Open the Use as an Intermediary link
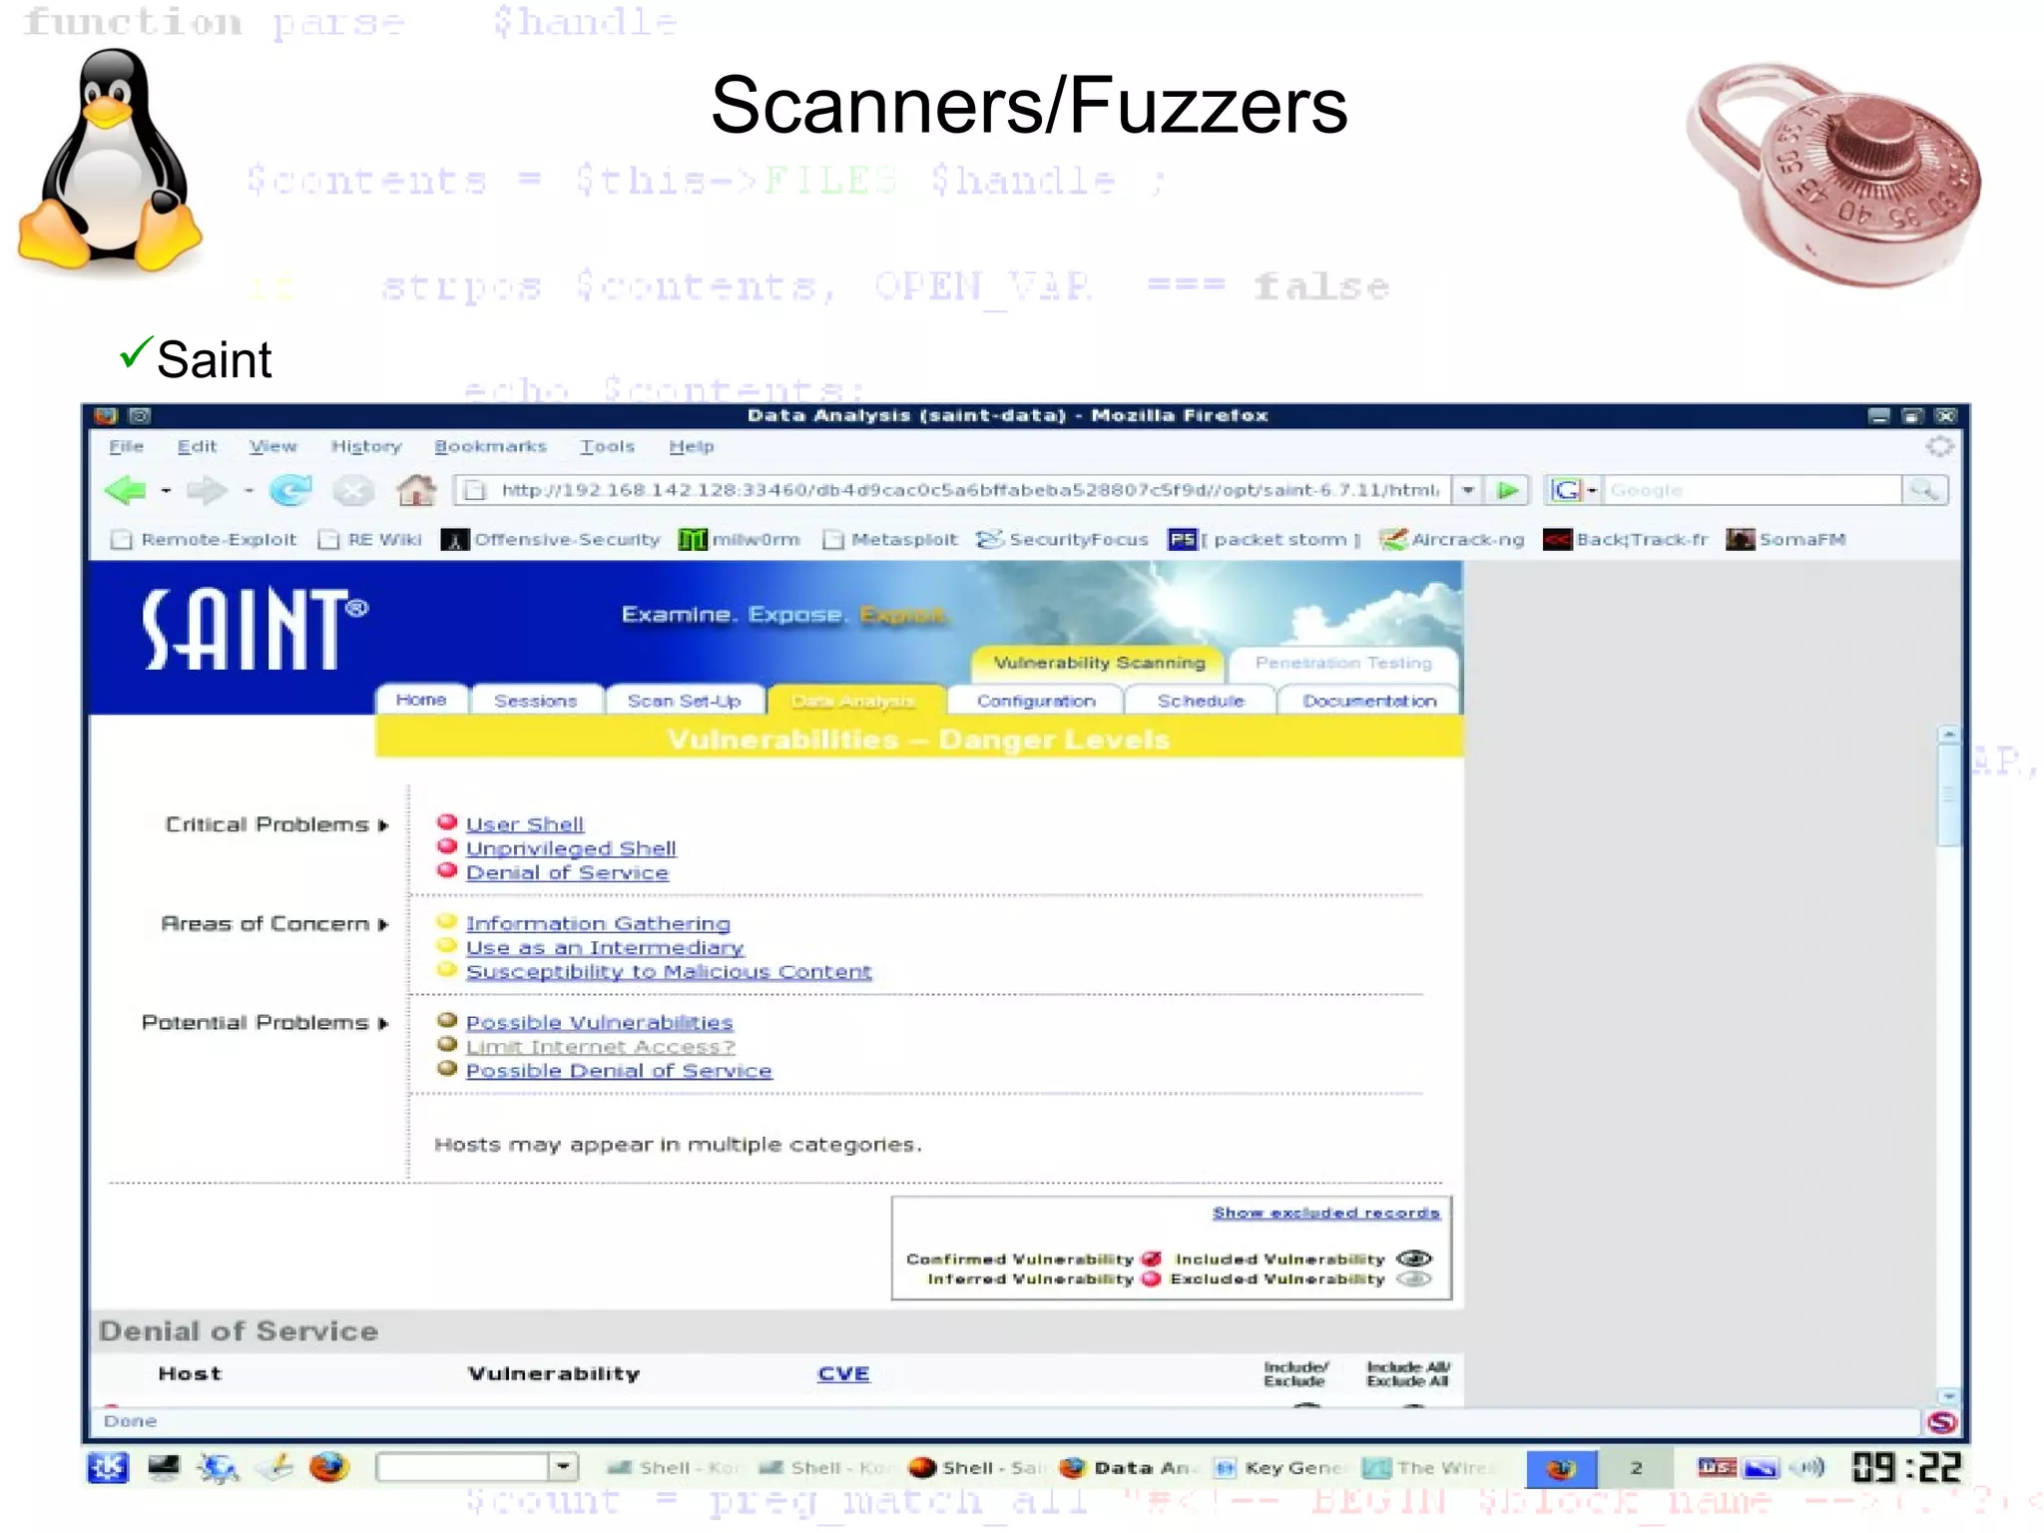 click(x=605, y=948)
